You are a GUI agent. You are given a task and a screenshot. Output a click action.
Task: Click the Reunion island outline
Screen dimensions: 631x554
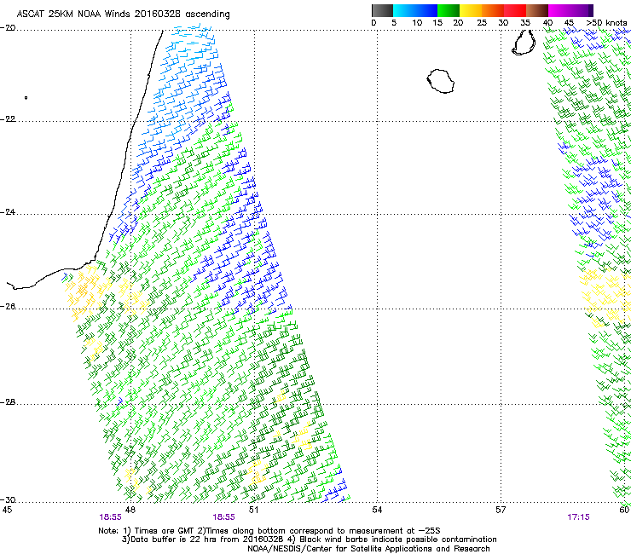click(441, 81)
